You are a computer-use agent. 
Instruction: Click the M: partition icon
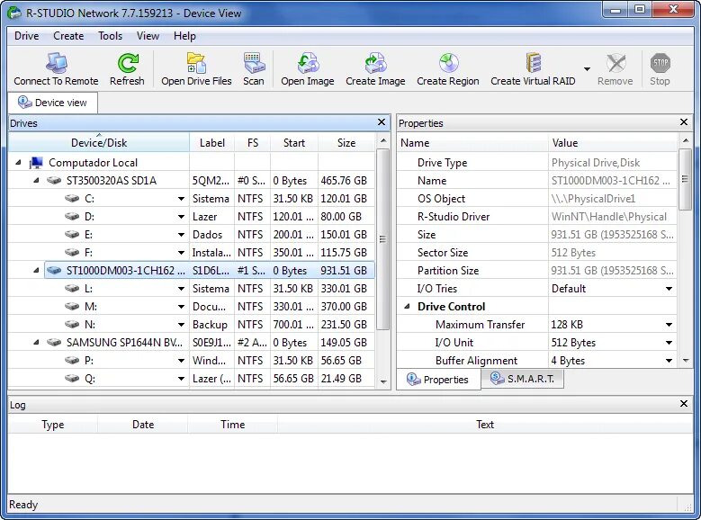coord(72,306)
